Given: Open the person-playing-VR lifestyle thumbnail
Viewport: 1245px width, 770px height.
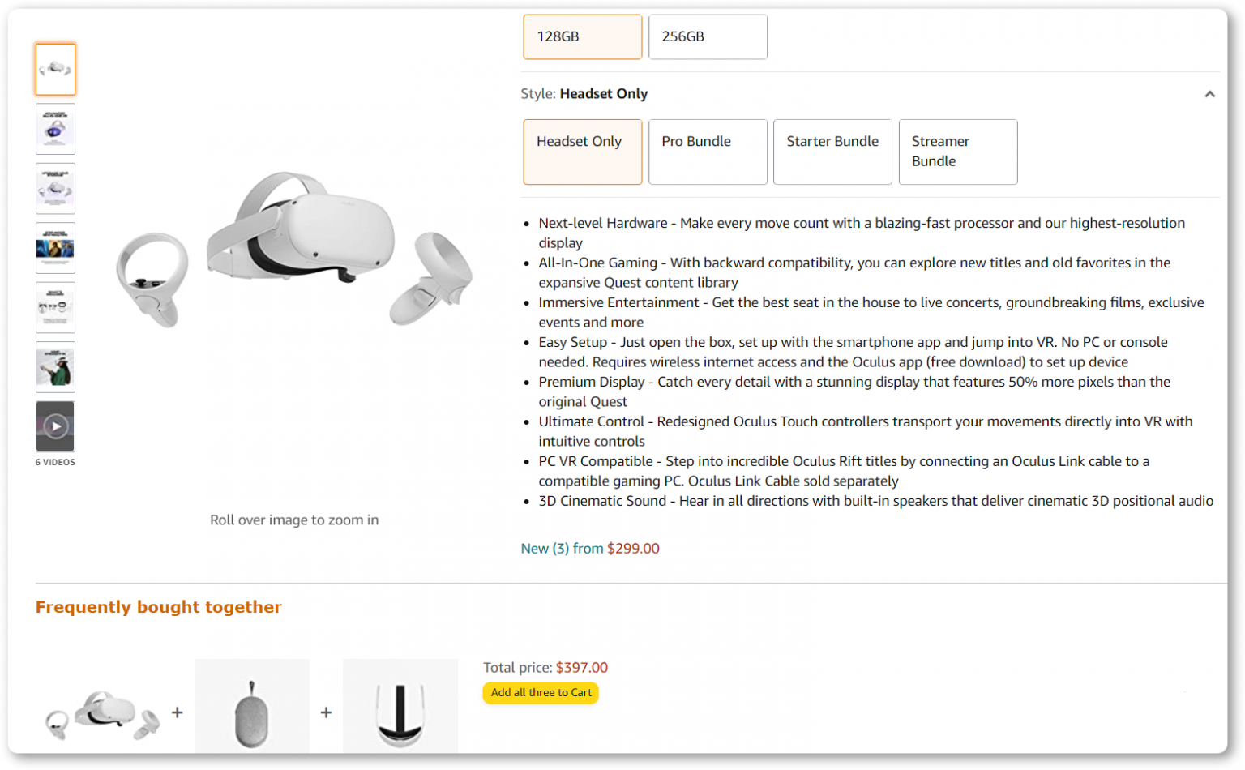Looking at the screenshot, I should (x=55, y=366).
